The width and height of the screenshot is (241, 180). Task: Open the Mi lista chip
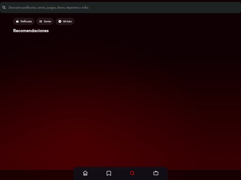point(65,21)
